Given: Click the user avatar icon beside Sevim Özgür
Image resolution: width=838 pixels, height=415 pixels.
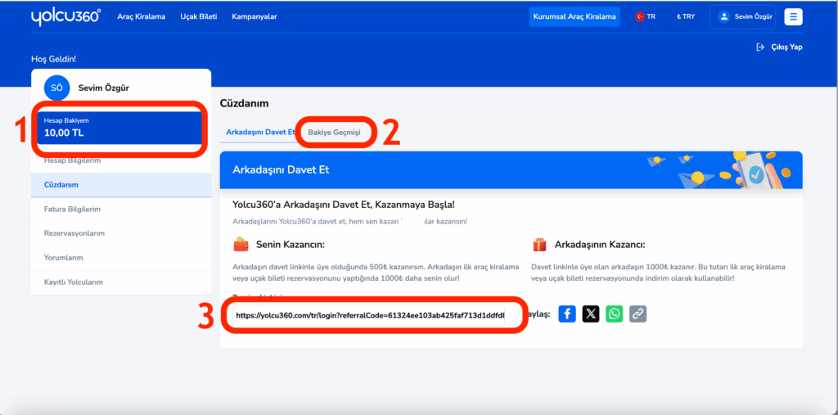Looking at the screenshot, I should (723, 16).
